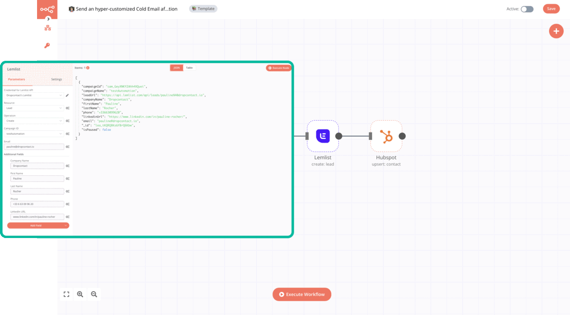Click the Last Name input field

tap(37, 191)
